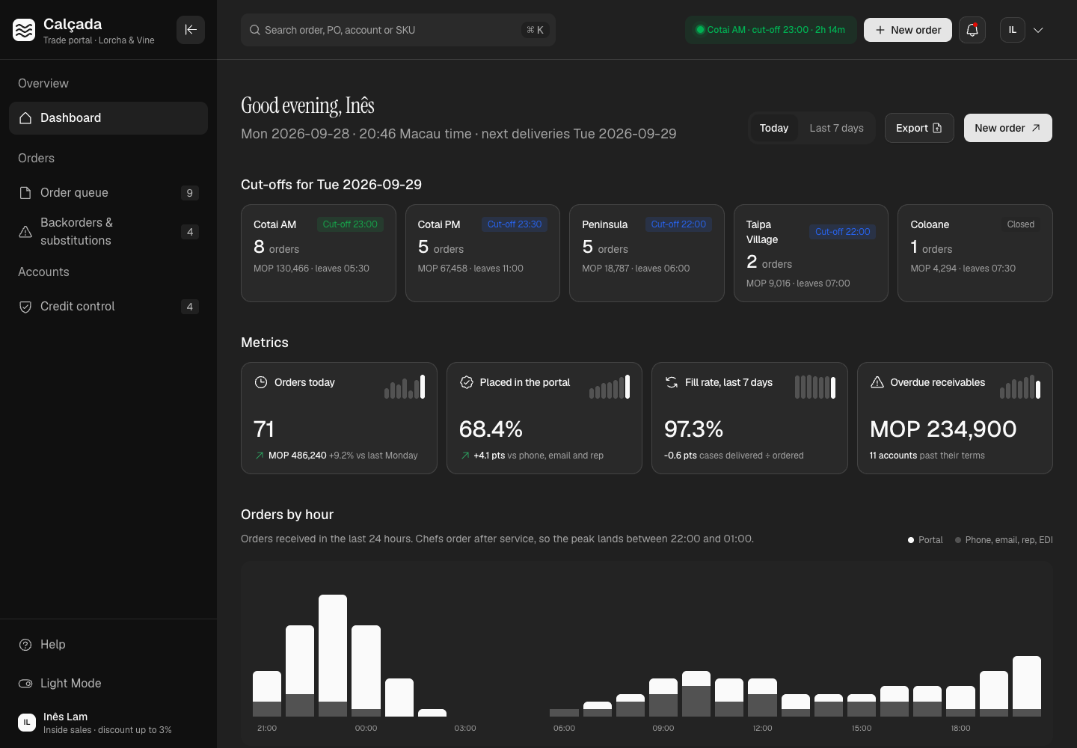Open the Peninsula cut-off card
The height and width of the screenshot is (748, 1077).
[x=647, y=253]
